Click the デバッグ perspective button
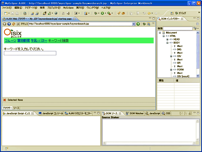This screenshot has width=202, height=152. pyautogui.click(x=181, y=13)
